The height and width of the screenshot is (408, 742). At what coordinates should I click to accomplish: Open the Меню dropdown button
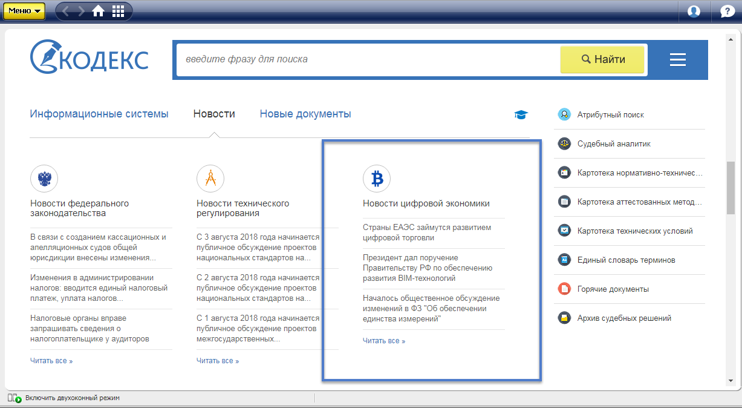[24, 12]
